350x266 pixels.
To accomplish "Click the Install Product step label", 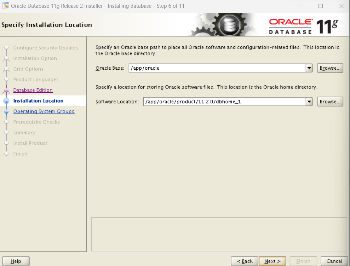I will coord(30,143).
